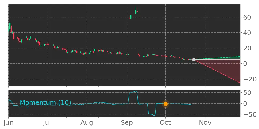Click the "20" price axis label
This screenshot has height=129, width=259.
pyautogui.click(x=247, y=48)
